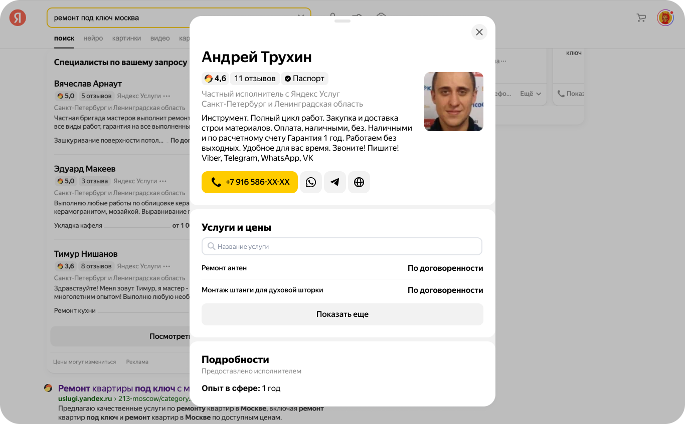Open Telegram contact icon
Screen dimensions: 685x424
coord(335,182)
